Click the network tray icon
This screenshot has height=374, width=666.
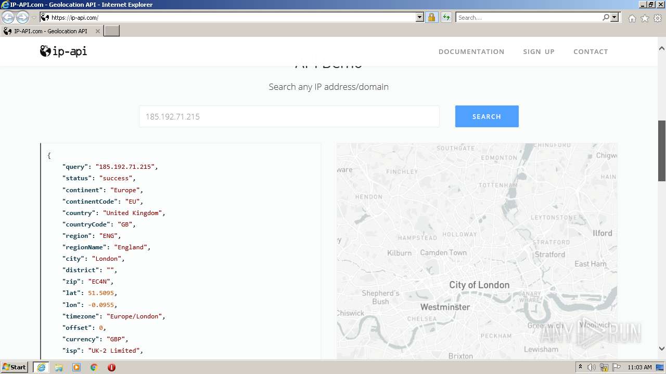(604, 367)
